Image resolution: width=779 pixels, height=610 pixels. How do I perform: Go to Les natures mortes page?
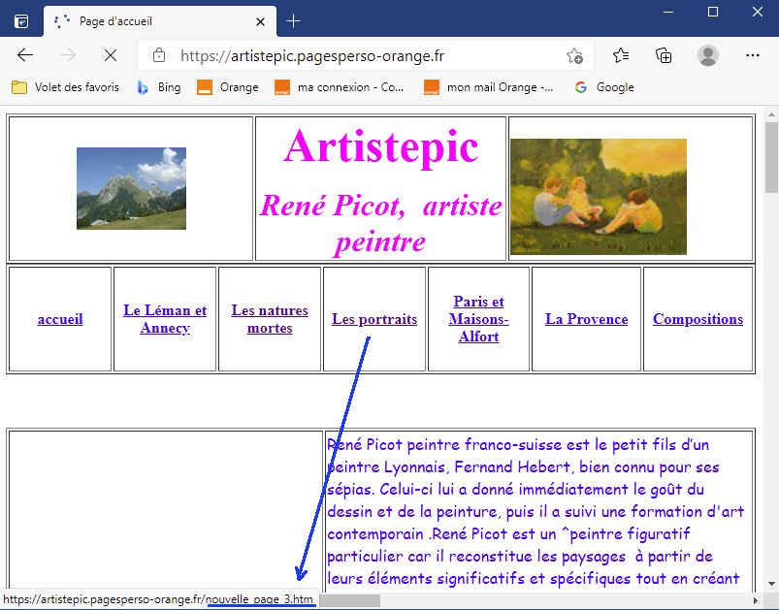point(270,319)
